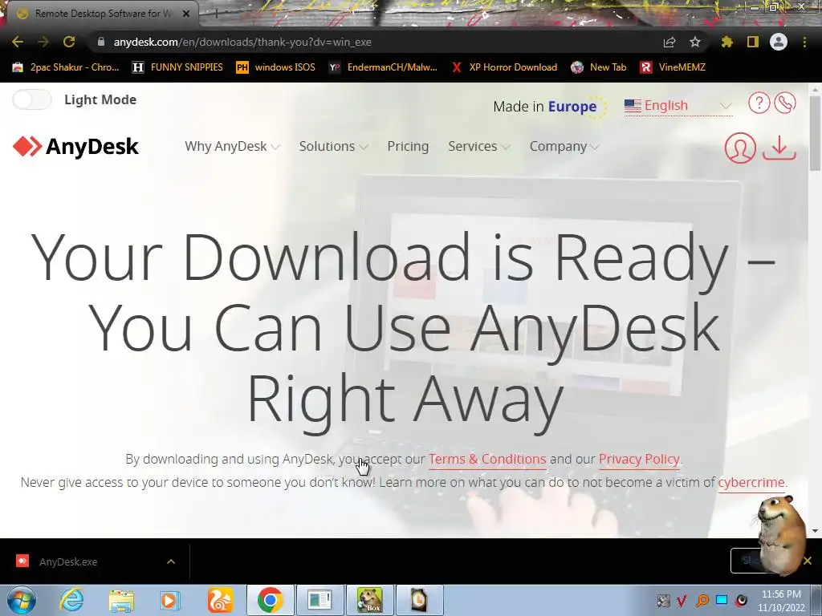Open the Privacy Policy link
822x616 pixels.
[x=639, y=459]
